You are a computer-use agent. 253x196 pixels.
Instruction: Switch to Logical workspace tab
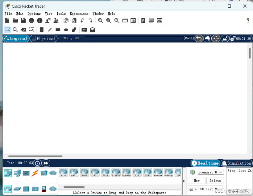point(16,39)
